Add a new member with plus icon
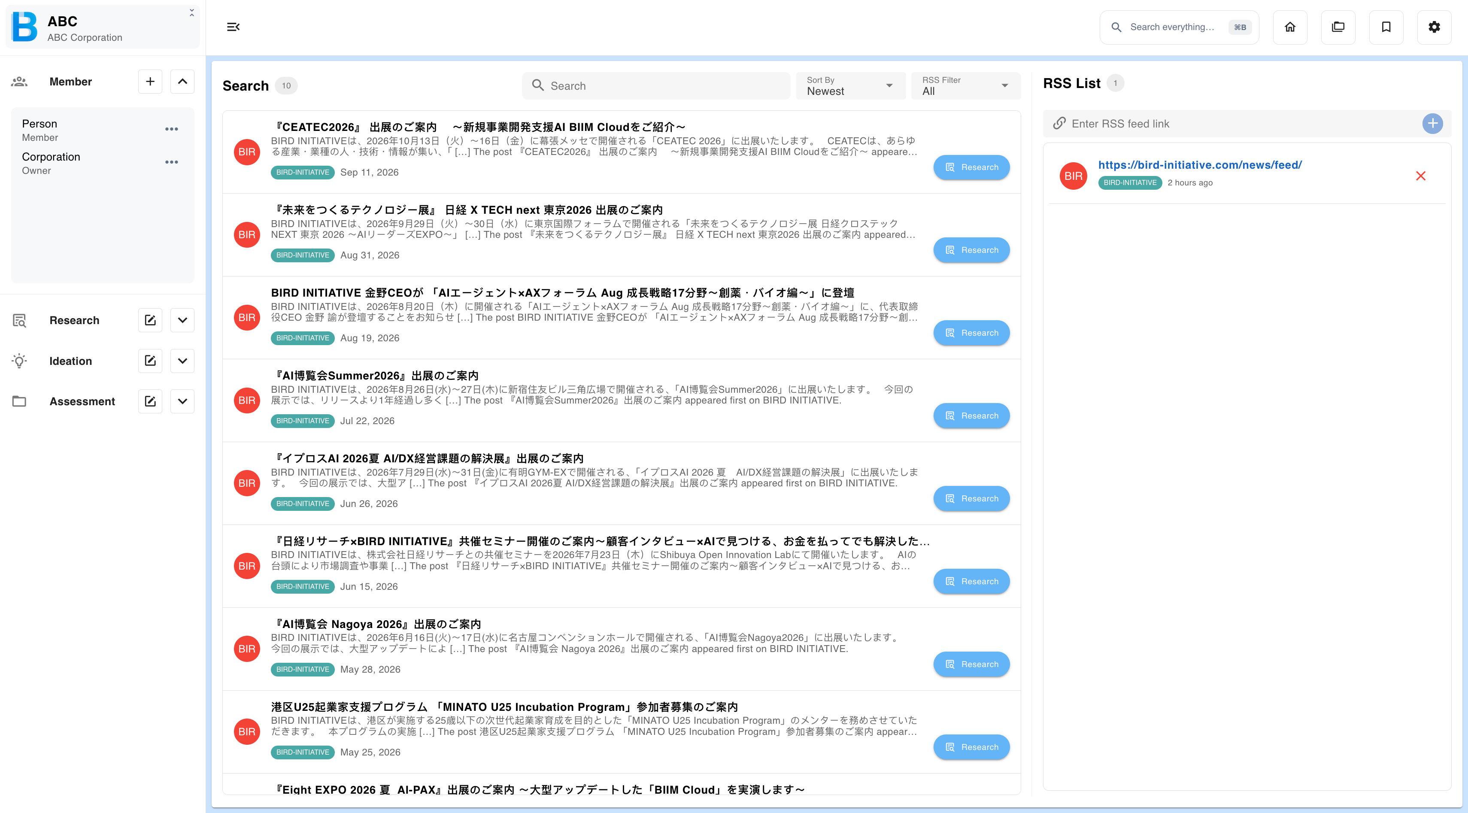Image resolution: width=1468 pixels, height=813 pixels. click(x=150, y=82)
